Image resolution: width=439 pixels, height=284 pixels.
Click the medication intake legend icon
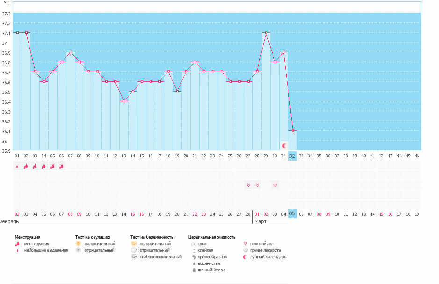(x=245, y=250)
